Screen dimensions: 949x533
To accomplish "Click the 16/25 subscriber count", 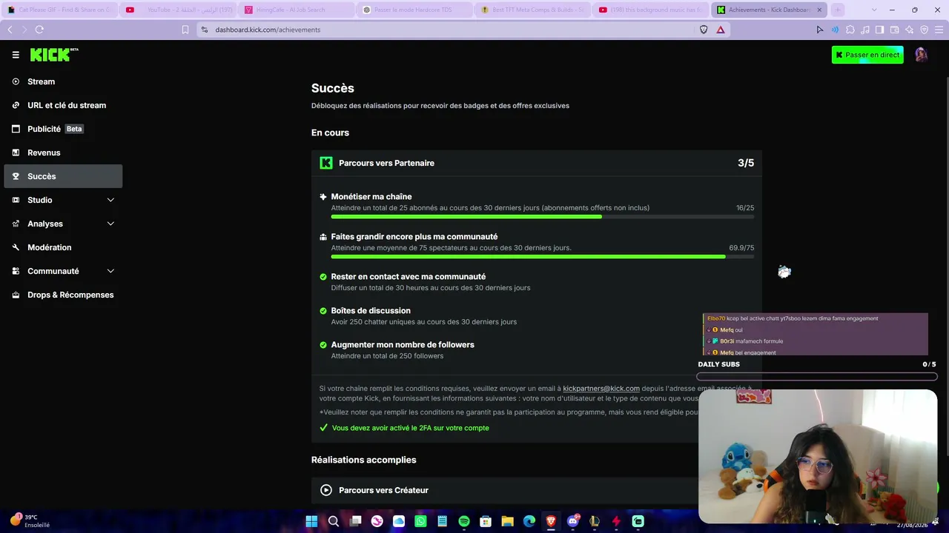I will click(x=745, y=208).
